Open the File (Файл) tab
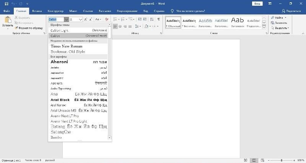306x163 pixels. coord(7,11)
